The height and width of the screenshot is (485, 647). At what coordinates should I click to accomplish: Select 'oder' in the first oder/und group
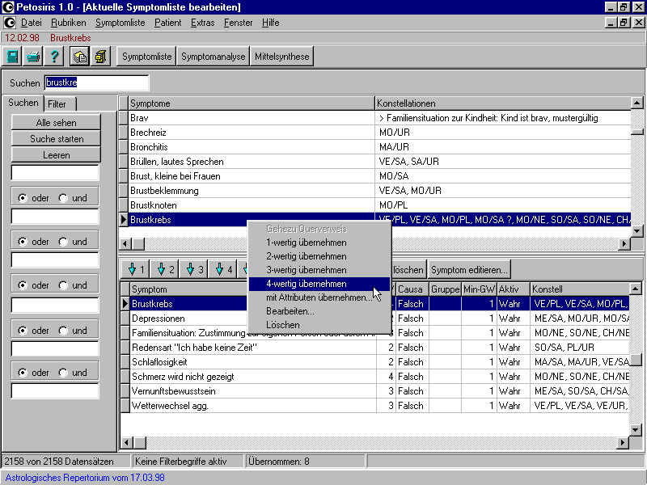point(23,198)
